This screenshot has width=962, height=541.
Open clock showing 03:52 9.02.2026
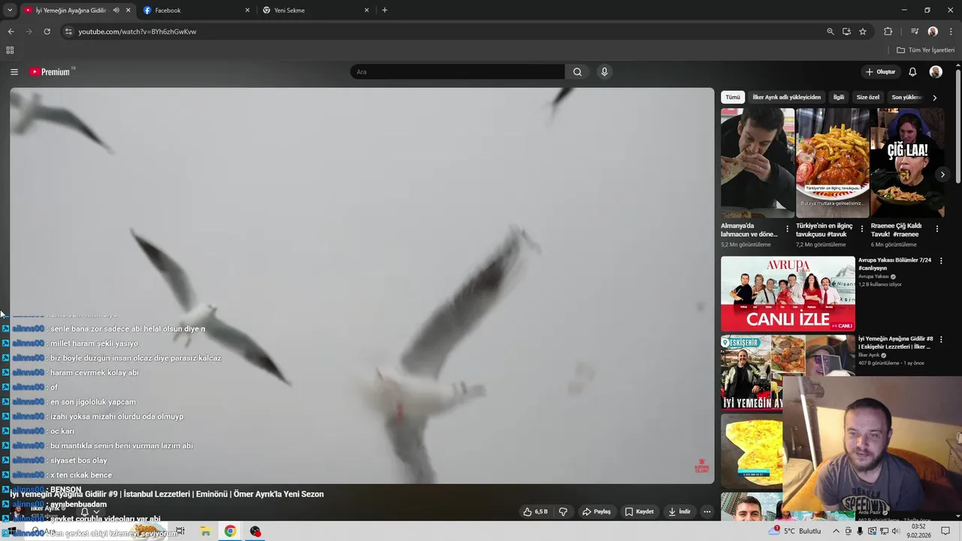click(x=918, y=531)
